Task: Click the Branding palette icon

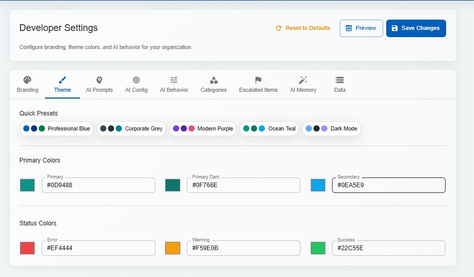Action: 27,80
